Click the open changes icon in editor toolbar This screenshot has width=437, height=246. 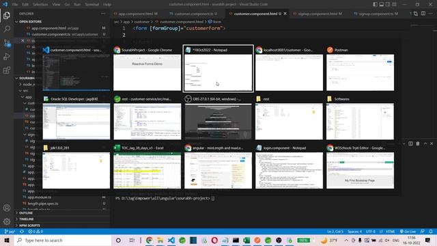pos(416,14)
